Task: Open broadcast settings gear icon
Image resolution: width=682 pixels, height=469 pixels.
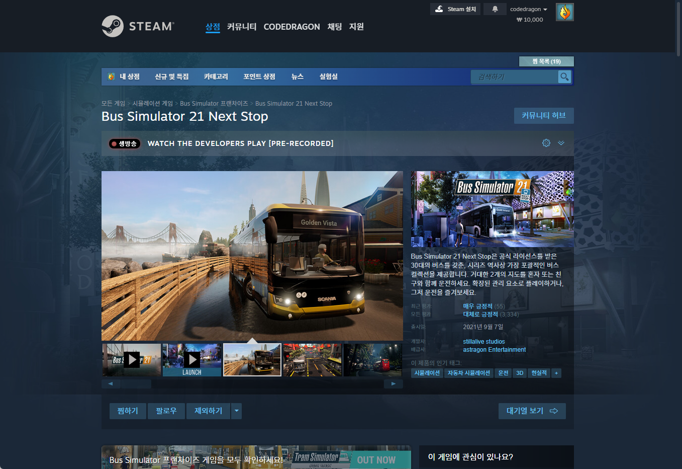Action: point(546,143)
